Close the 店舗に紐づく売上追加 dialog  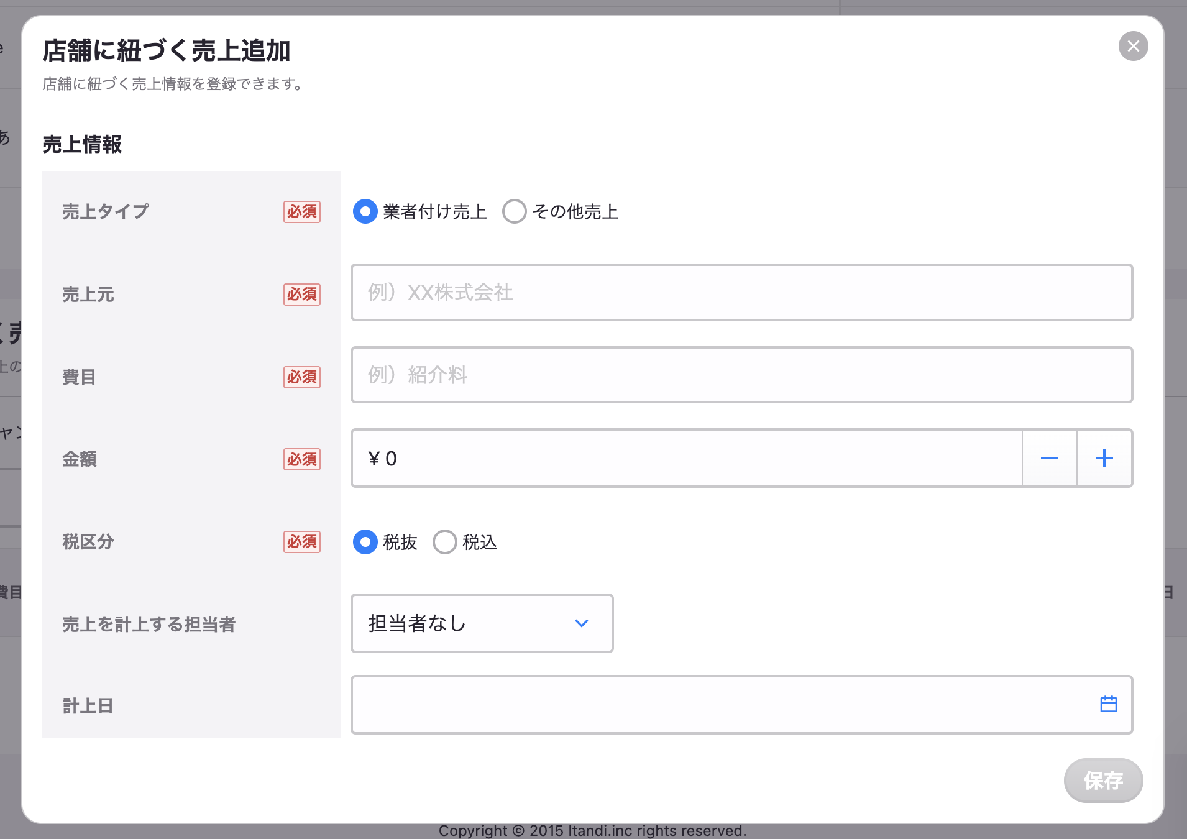coord(1133,46)
